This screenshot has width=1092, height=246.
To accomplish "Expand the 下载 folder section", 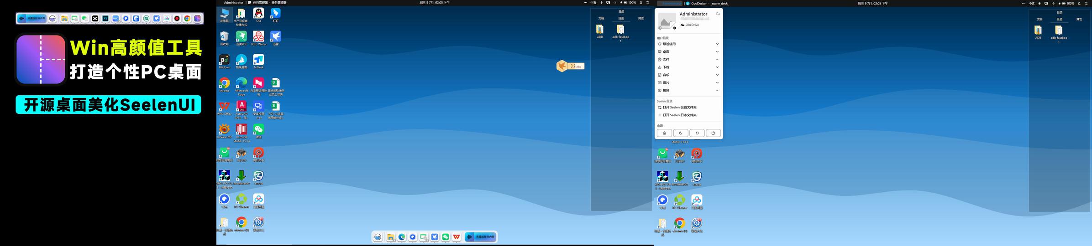I will pyautogui.click(x=688, y=67).
